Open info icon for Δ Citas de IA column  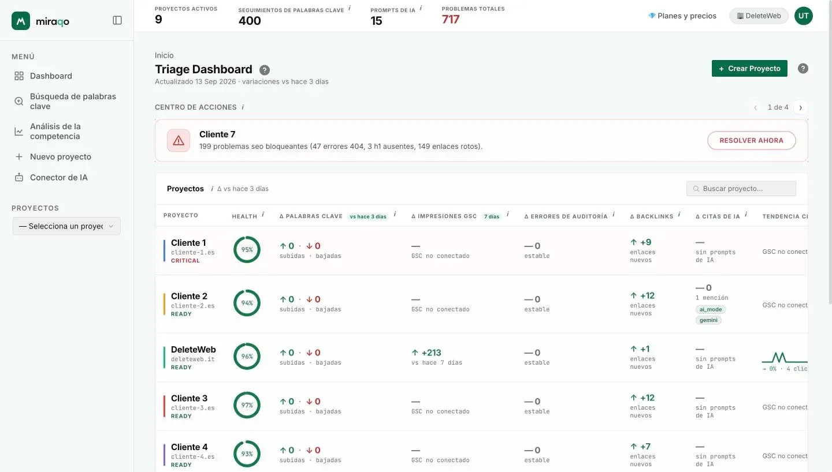click(x=746, y=214)
